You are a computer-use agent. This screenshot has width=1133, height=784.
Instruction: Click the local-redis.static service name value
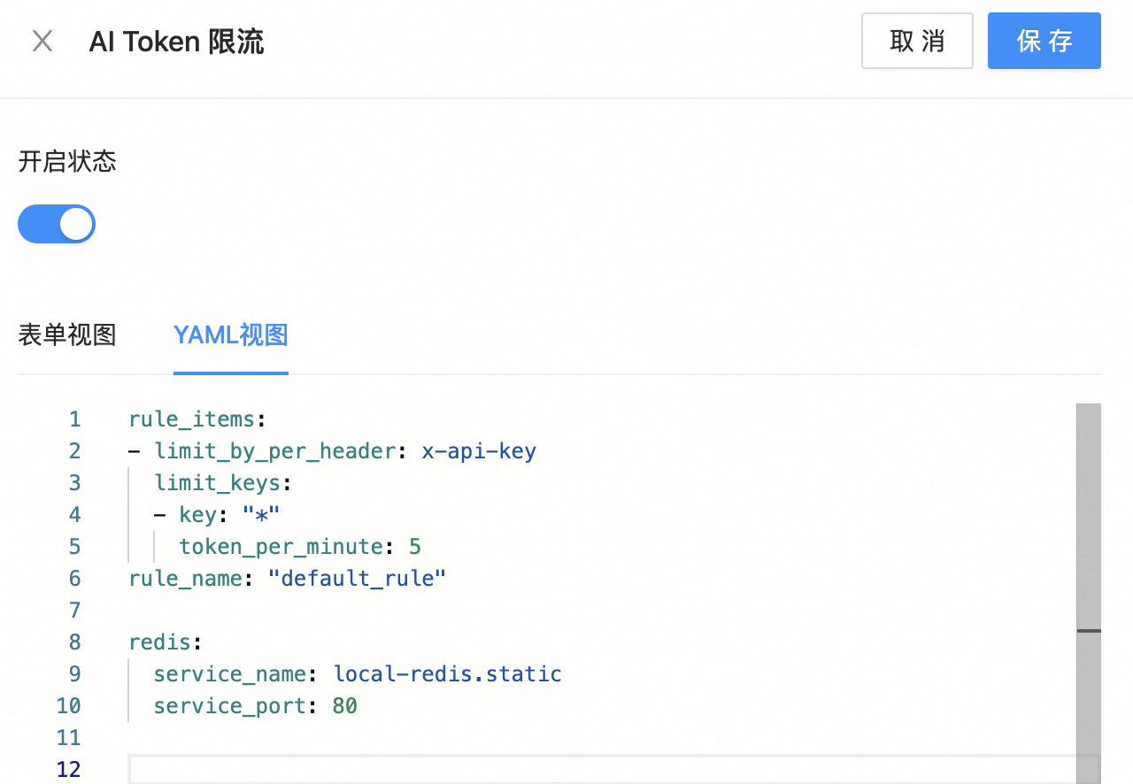[x=447, y=674]
